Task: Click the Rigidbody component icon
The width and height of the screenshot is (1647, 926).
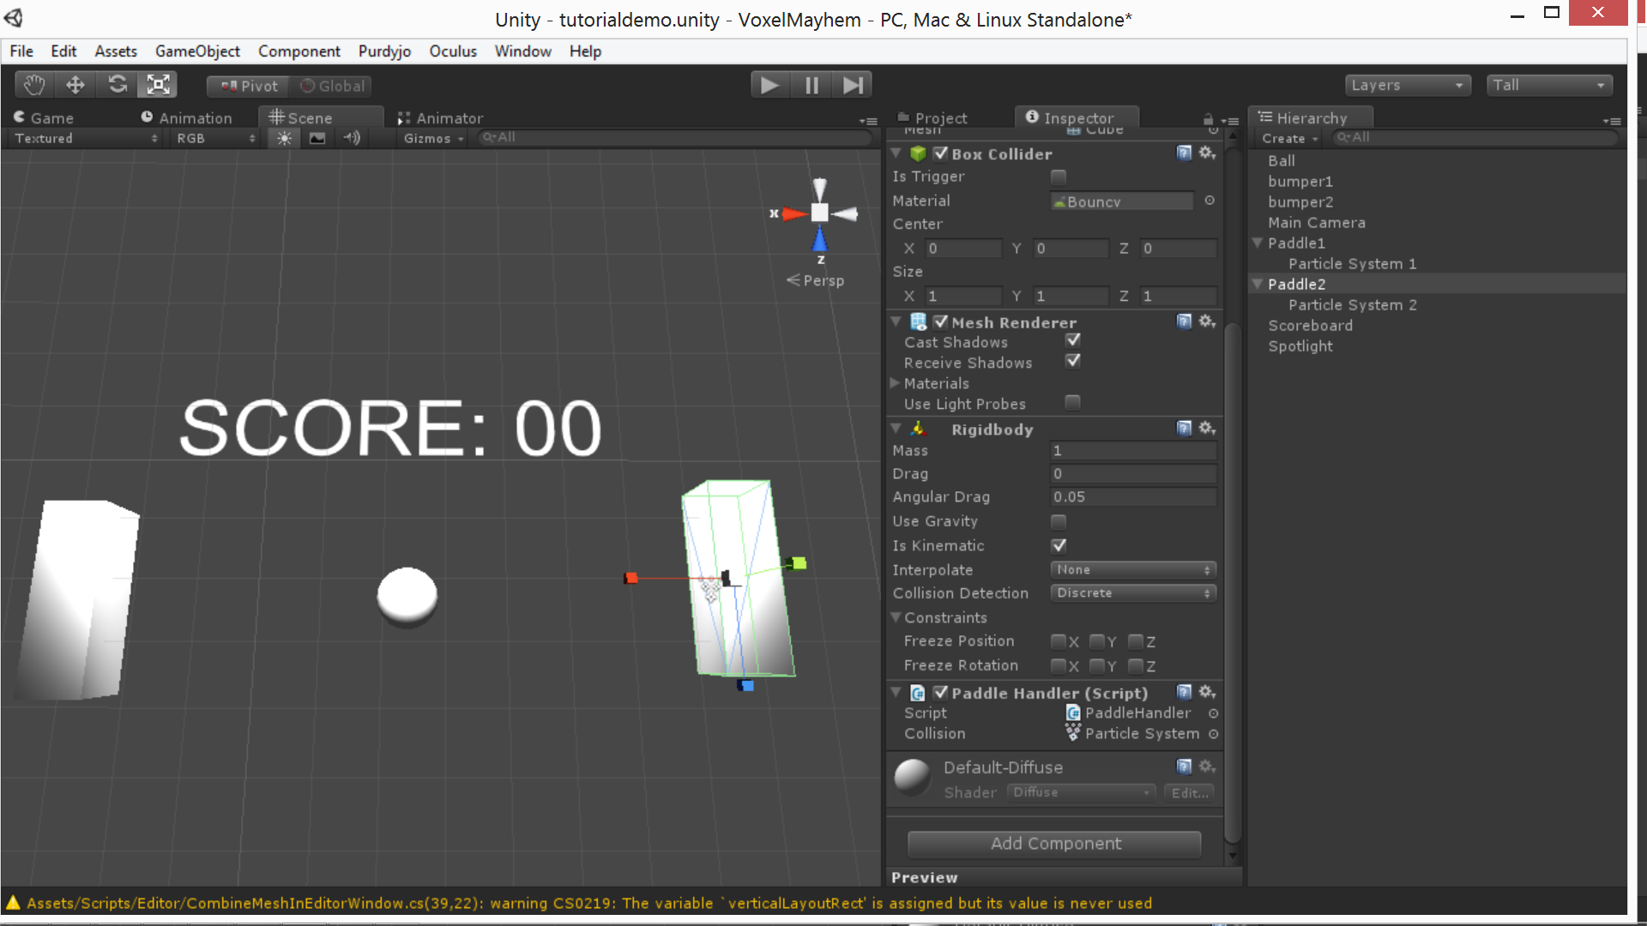Action: [x=919, y=427]
